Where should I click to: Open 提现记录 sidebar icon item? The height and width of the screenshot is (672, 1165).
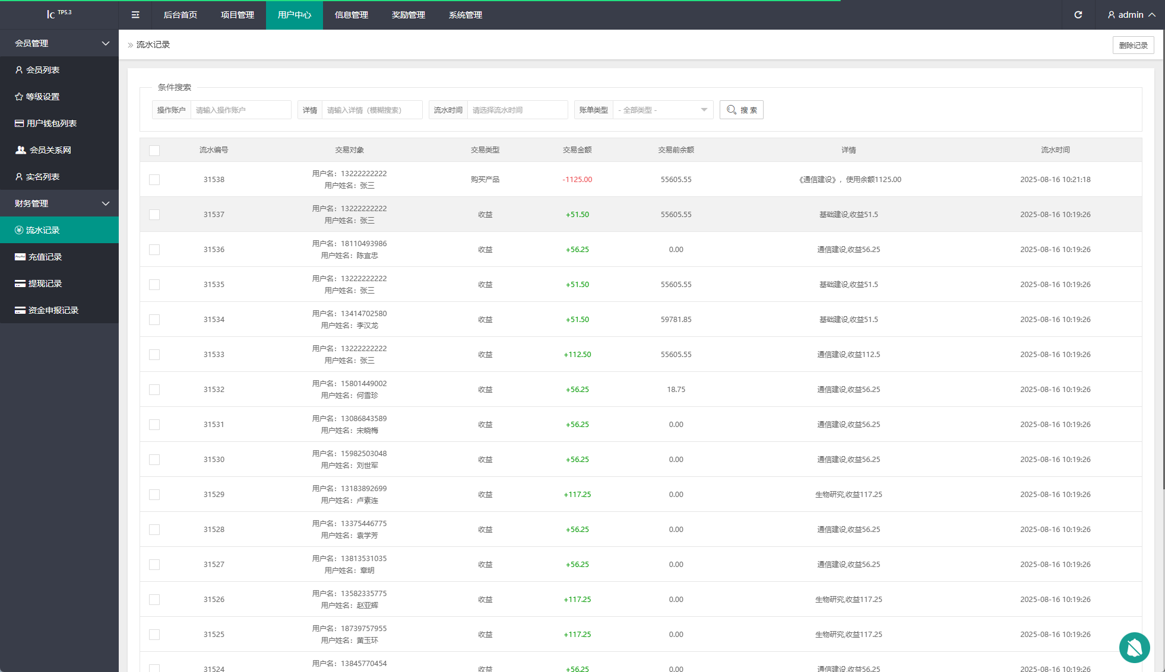20,284
